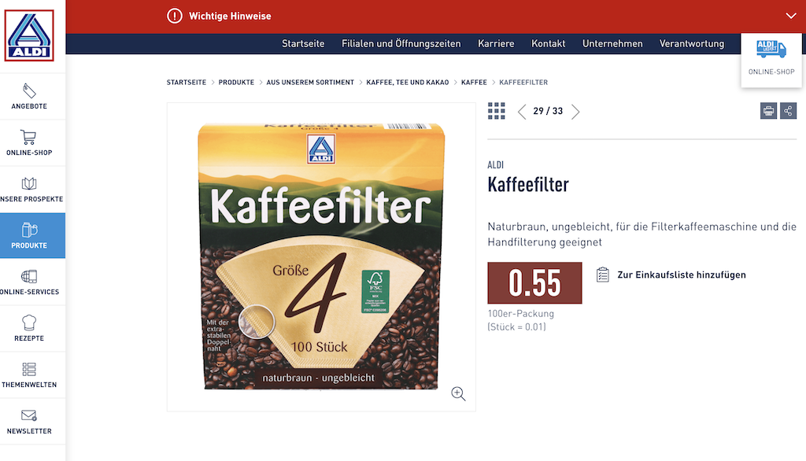This screenshot has height=461, width=806.
Task: Select Rezepte chef hat icon
Action: click(29, 323)
